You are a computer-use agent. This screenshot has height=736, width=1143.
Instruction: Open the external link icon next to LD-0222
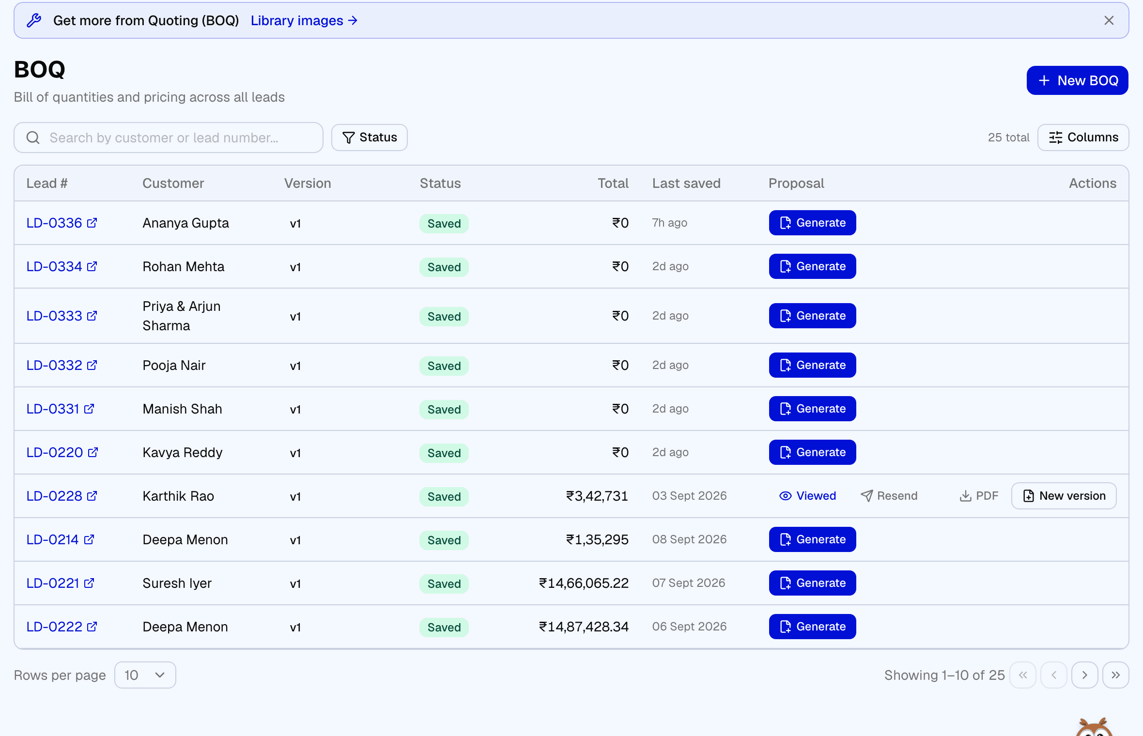[x=92, y=627]
